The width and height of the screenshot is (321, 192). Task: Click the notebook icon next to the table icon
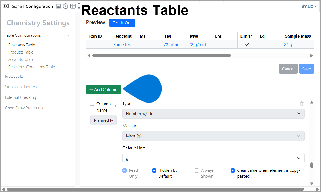click(79, 6)
